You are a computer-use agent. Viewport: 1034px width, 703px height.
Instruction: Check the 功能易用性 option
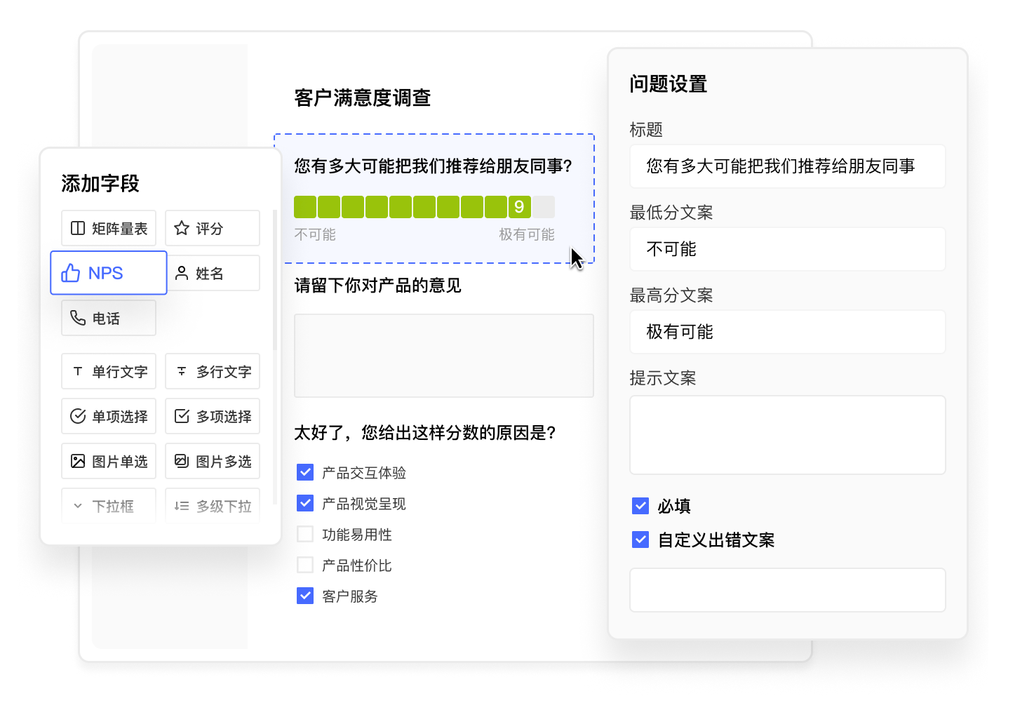[x=305, y=534]
